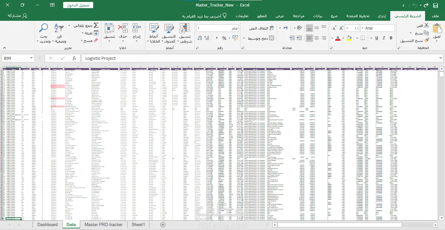Screen dimensions: 445x230
Task: Open the font size dropdown
Action: [347, 28]
